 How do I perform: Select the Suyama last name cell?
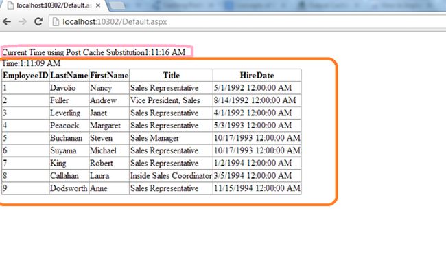(69, 150)
